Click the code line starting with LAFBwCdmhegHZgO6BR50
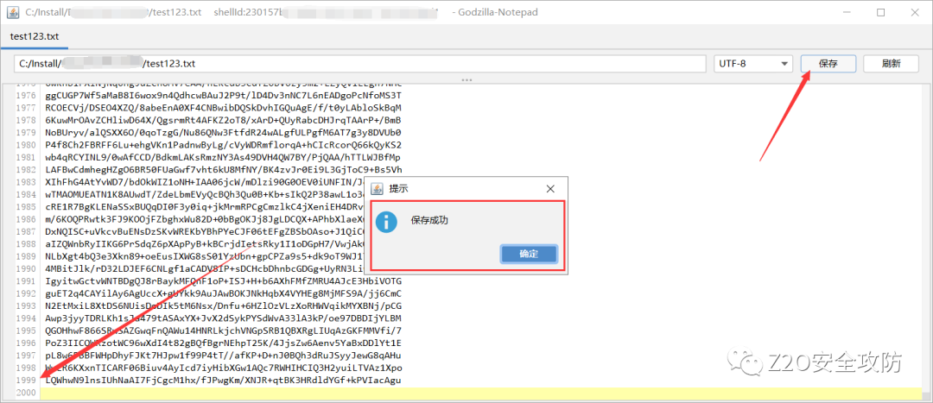This screenshot has height=403, width=933. (224, 169)
